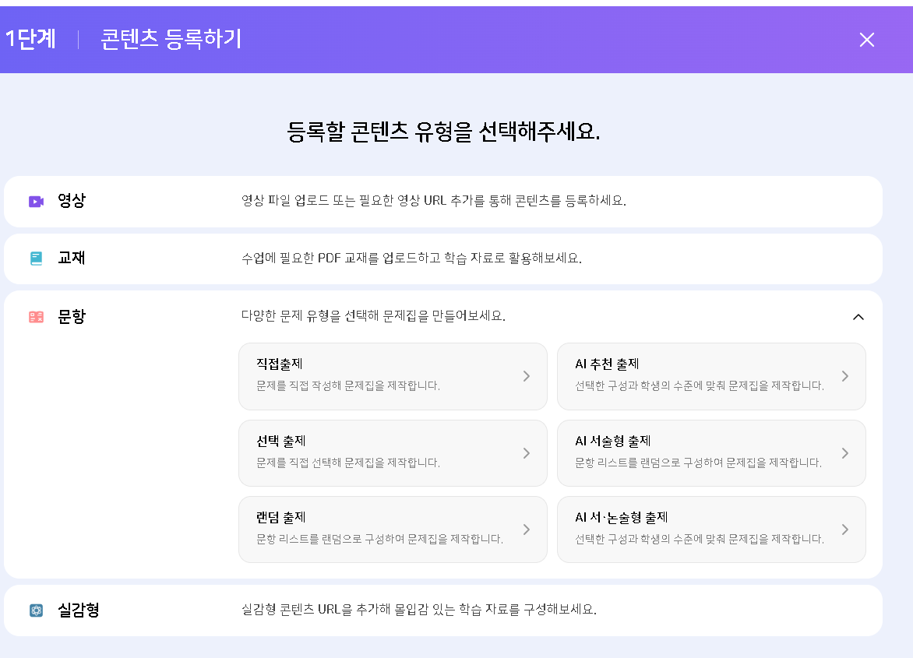This screenshot has width=913, height=658.
Task: Select the 실감형 content type row
Action: (442, 610)
